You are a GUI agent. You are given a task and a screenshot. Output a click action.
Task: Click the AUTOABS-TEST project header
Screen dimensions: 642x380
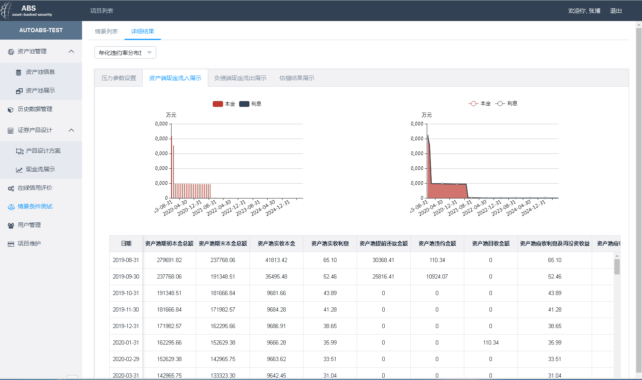click(x=41, y=30)
